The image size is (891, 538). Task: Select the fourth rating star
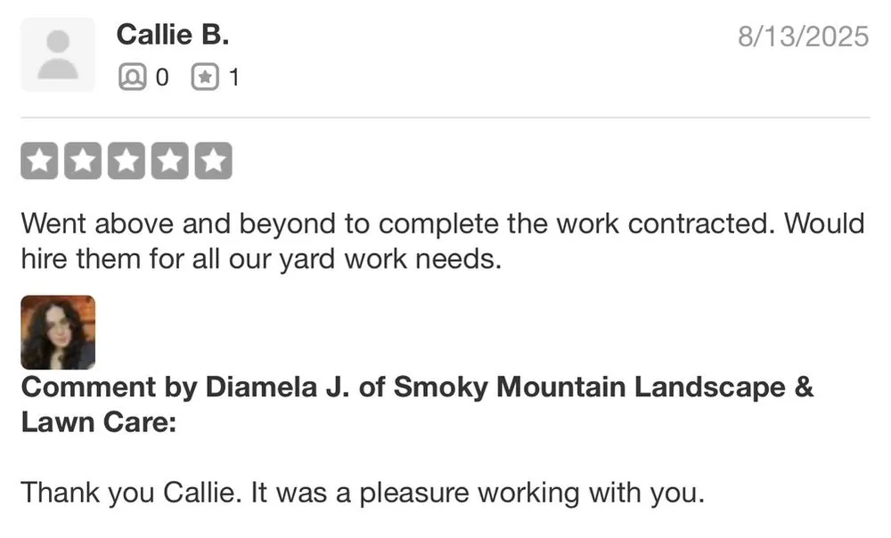170,160
